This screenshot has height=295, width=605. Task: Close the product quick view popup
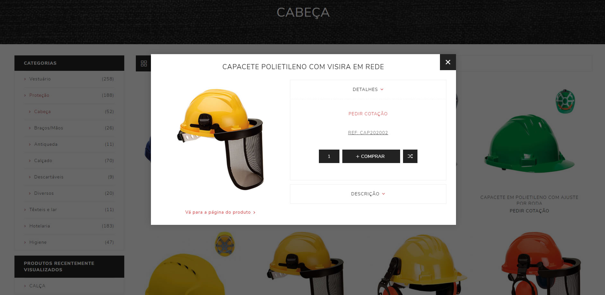click(448, 62)
